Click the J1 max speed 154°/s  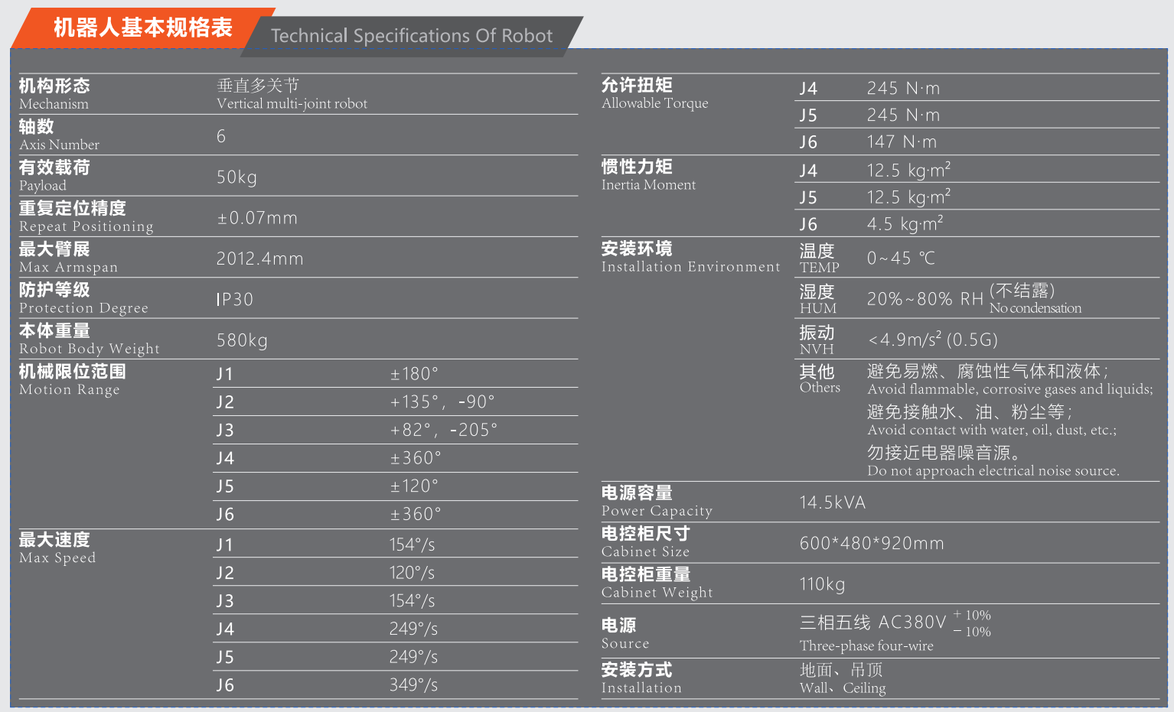click(412, 545)
